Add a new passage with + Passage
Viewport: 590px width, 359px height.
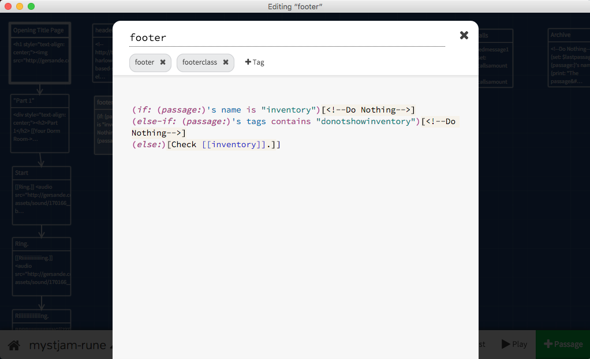(562, 345)
